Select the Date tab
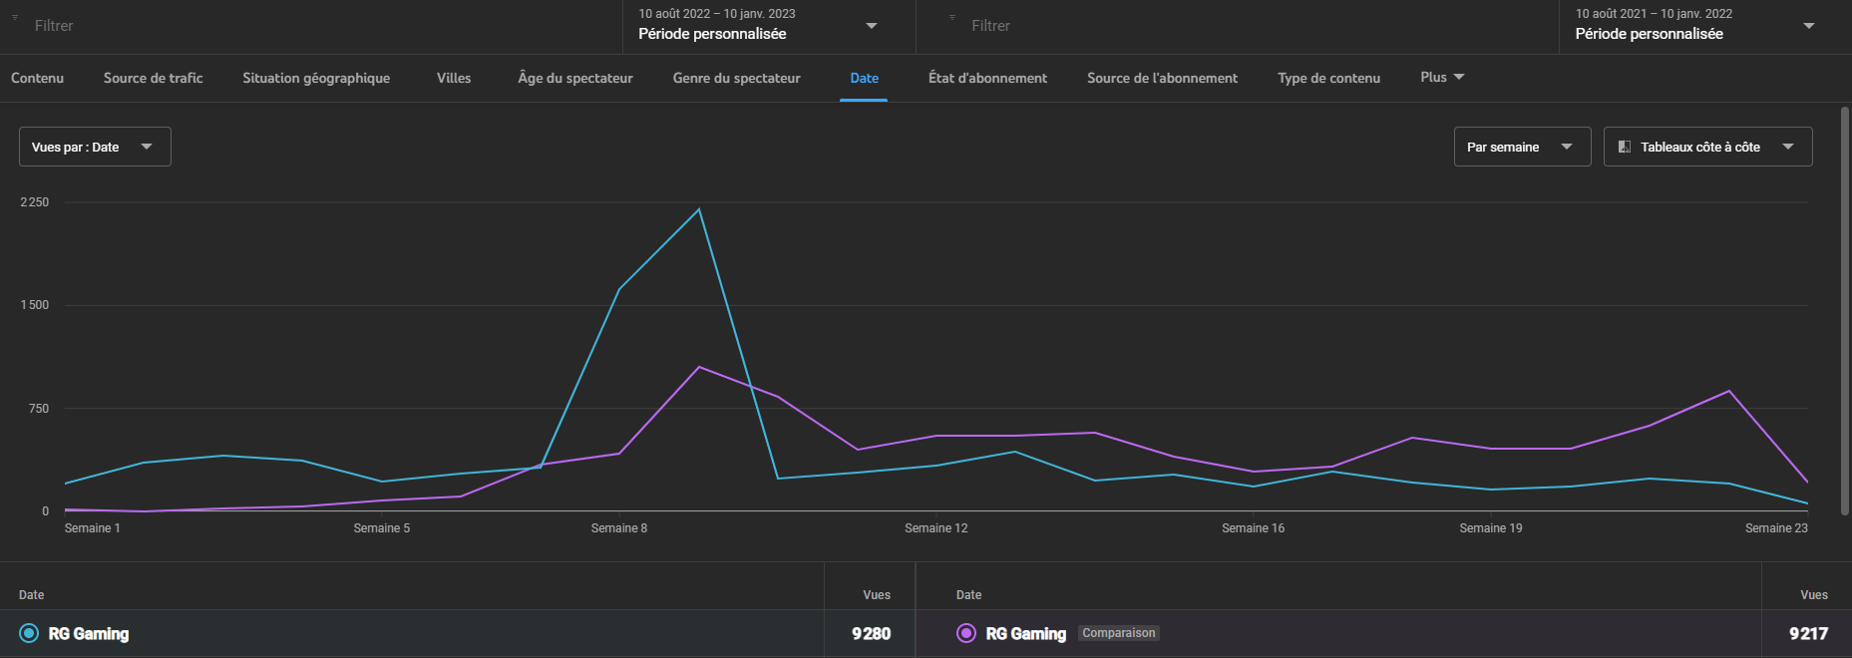 point(864,78)
